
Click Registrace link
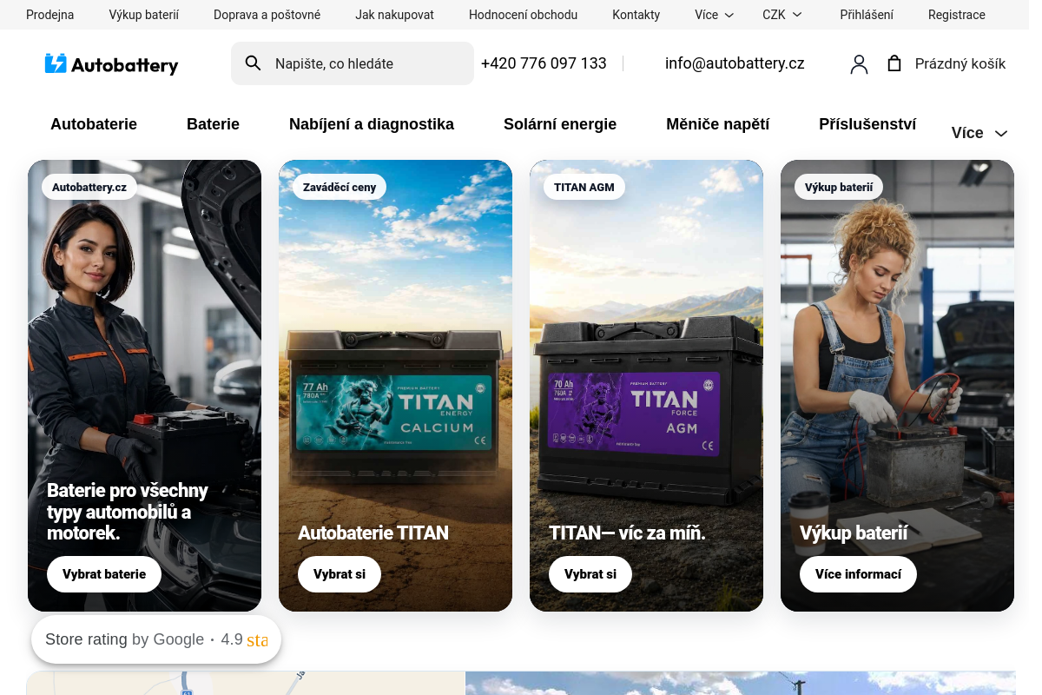pyautogui.click(x=956, y=15)
